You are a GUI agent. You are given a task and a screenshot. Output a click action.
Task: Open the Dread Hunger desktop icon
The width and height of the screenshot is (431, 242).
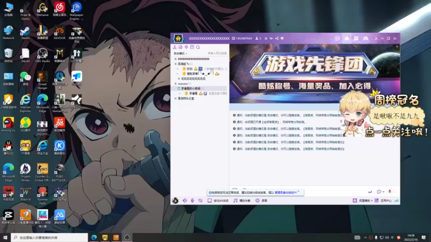tap(43, 80)
